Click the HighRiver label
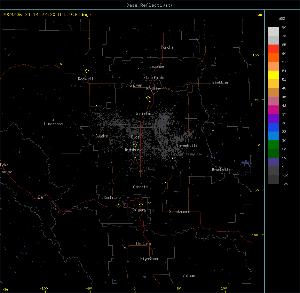 point(150,259)
